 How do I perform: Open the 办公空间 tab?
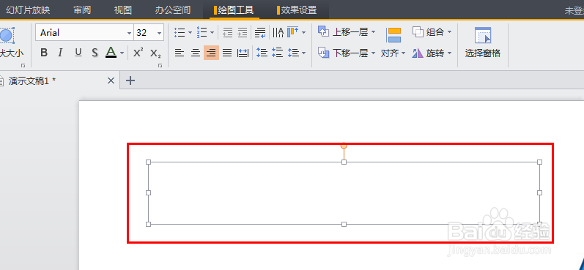(173, 10)
